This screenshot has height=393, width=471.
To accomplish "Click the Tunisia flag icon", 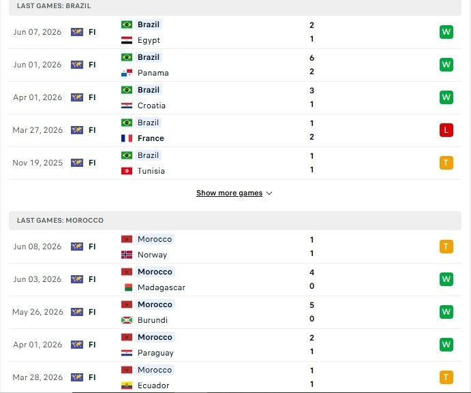I will [x=127, y=171].
